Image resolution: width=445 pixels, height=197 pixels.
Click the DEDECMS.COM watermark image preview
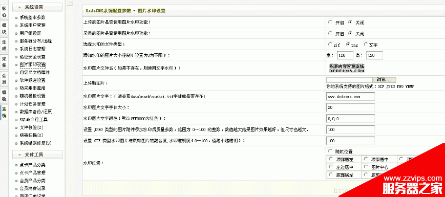tap(347, 69)
